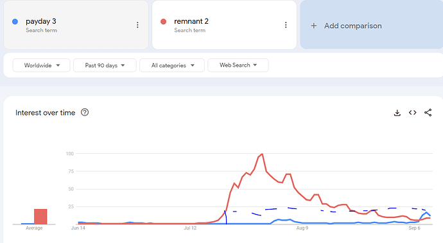Screen dimensions: 443x243
Task: Click the blue dot next to payday 3
Action: (15, 21)
